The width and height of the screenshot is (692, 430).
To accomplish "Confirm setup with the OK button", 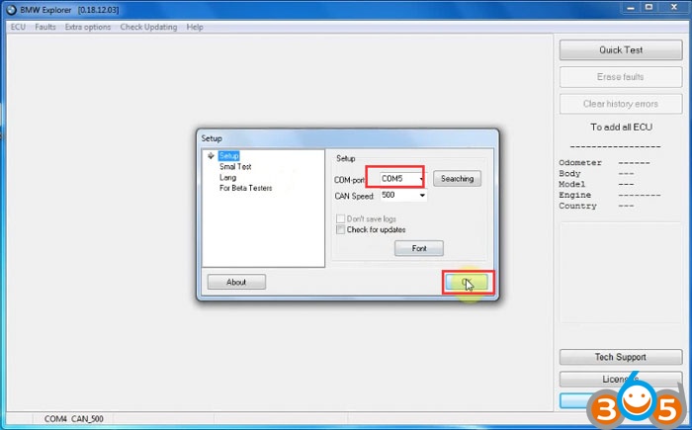I will coord(466,283).
